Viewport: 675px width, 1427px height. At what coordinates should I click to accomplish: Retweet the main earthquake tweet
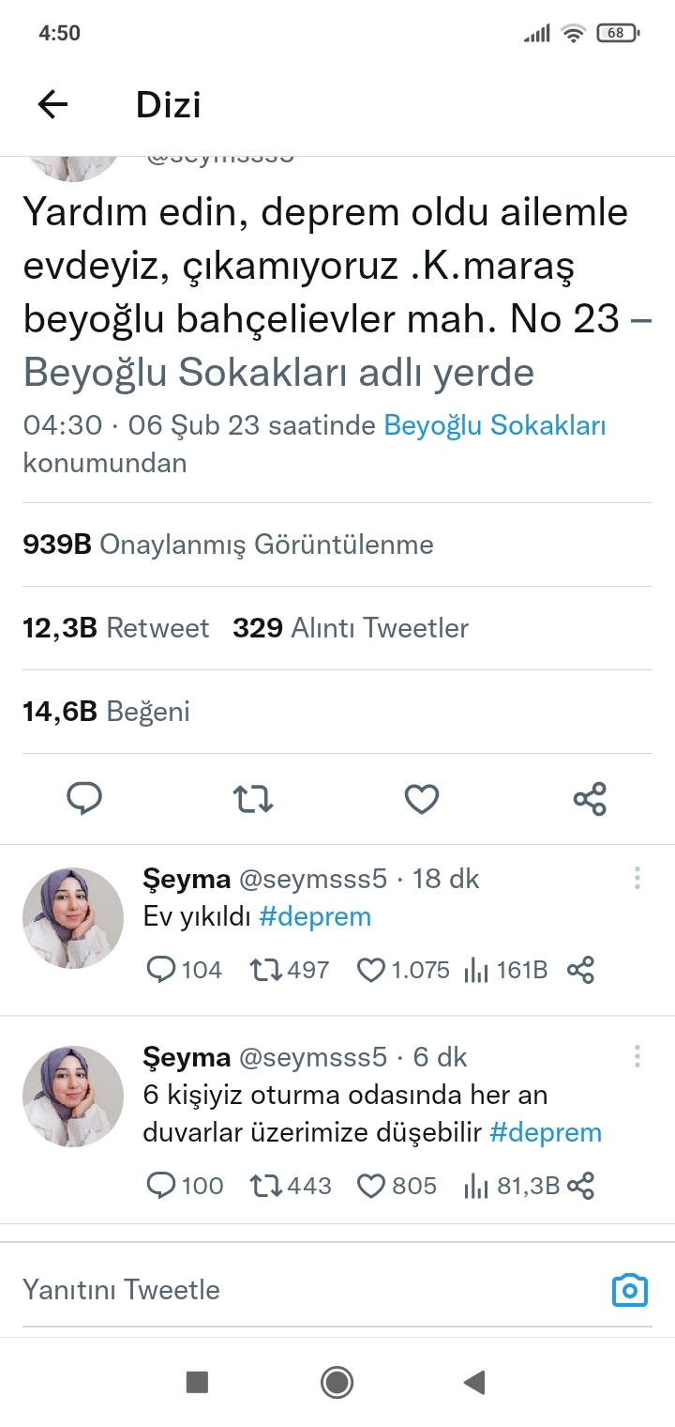252,799
